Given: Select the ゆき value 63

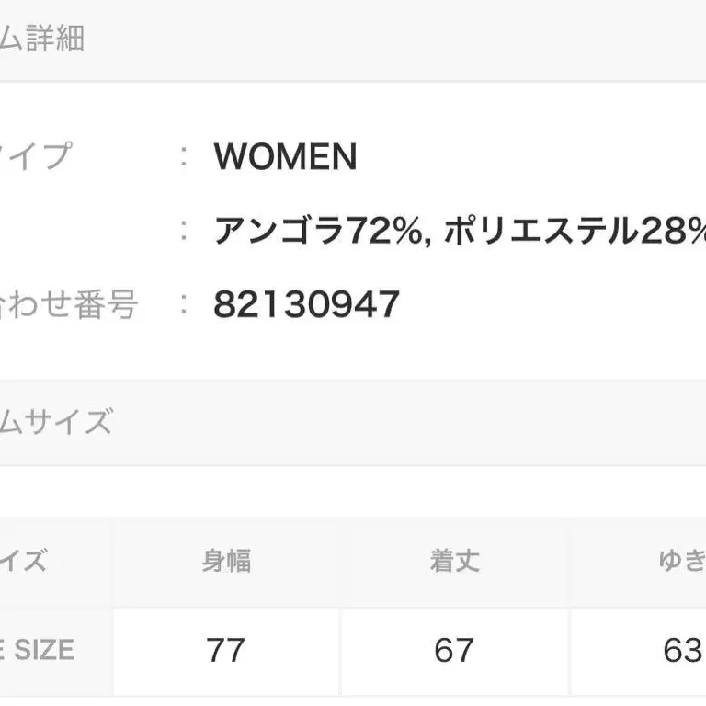Looking at the screenshot, I should coord(682,651).
